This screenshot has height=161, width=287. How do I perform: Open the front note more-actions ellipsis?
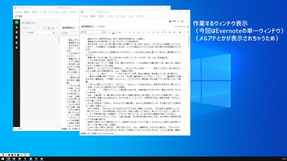click(x=187, y=21)
